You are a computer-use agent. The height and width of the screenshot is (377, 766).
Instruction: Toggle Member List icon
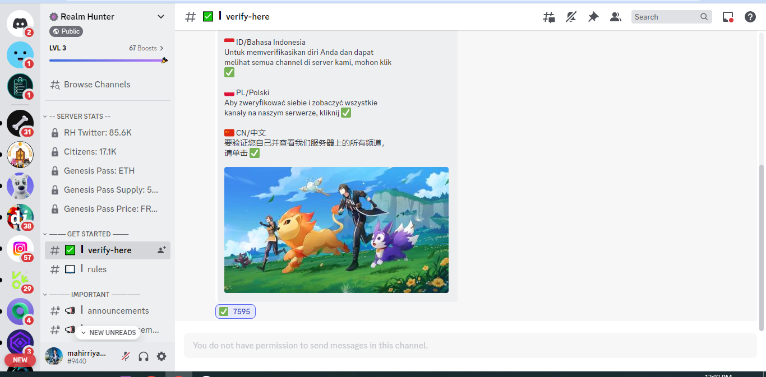(616, 17)
